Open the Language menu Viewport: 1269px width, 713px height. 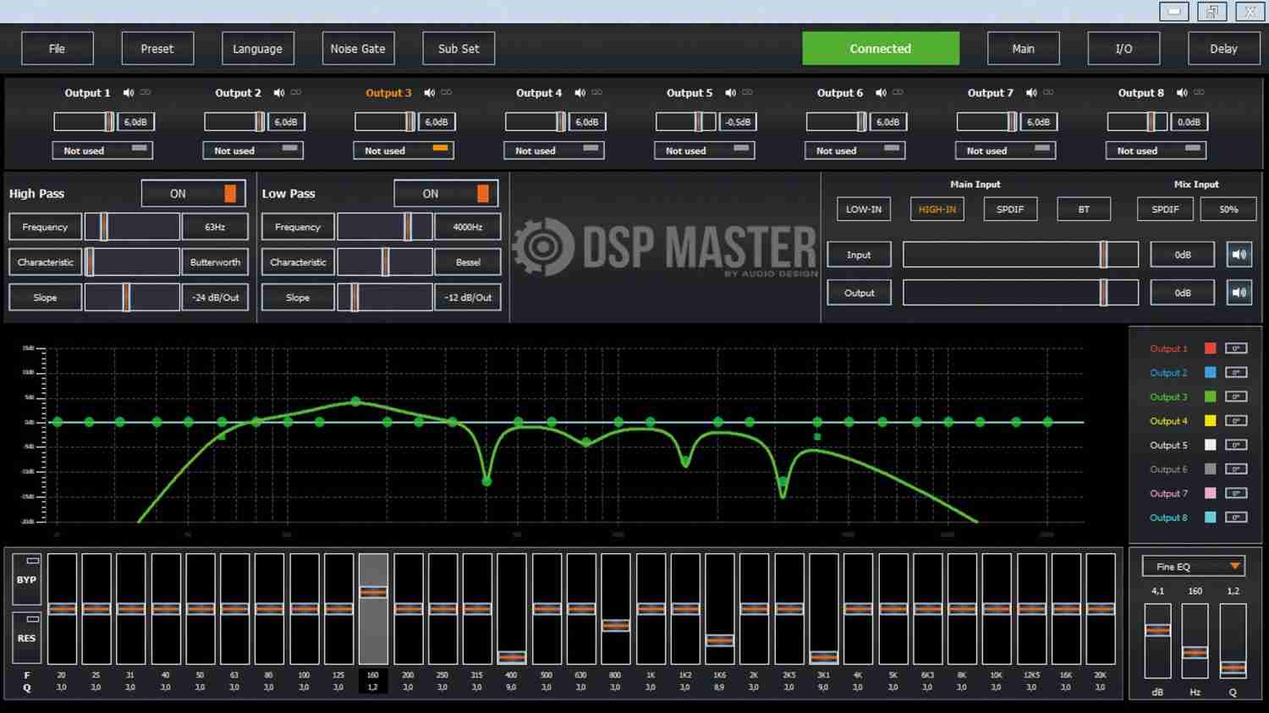pyautogui.click(x=258, y=49)
